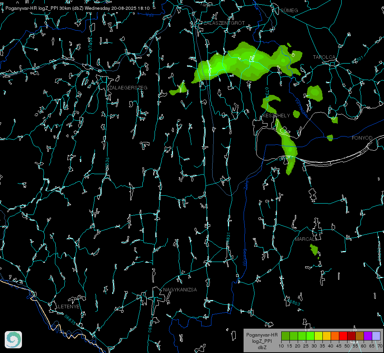Image resolution: width=384 pixels, height=353 pixels.
Task: Select the dark green 10-15 dBZ swatch
Action: [286, 336]
